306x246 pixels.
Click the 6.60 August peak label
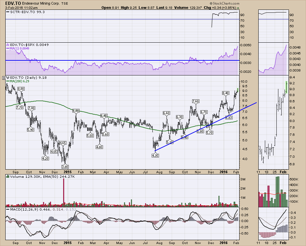[166, 113]
